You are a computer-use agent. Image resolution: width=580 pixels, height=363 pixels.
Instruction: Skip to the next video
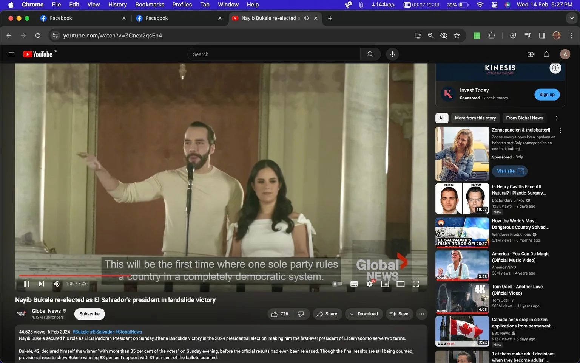click(x=41, y=284)
